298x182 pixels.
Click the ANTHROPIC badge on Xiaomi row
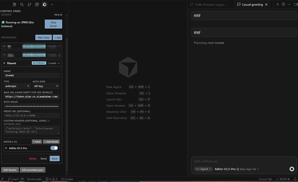point(39,63)
